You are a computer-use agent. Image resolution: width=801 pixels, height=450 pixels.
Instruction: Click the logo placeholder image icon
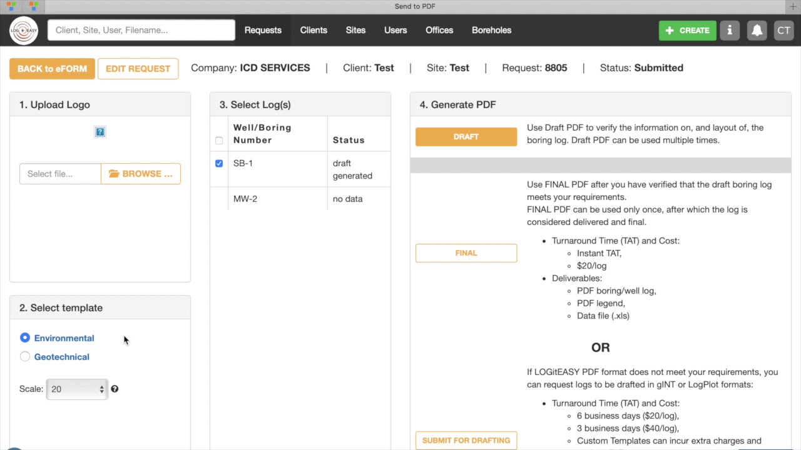tap(100, 132)
